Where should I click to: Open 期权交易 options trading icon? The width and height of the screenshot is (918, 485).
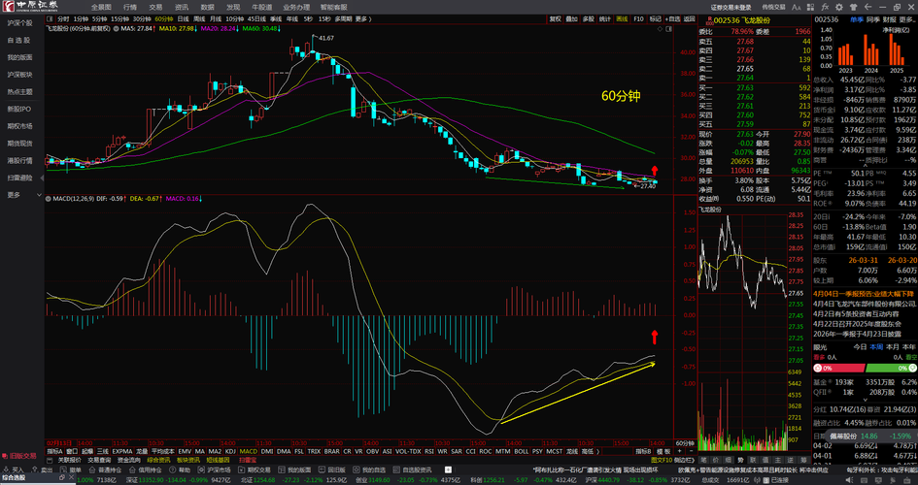coord(241,469)
